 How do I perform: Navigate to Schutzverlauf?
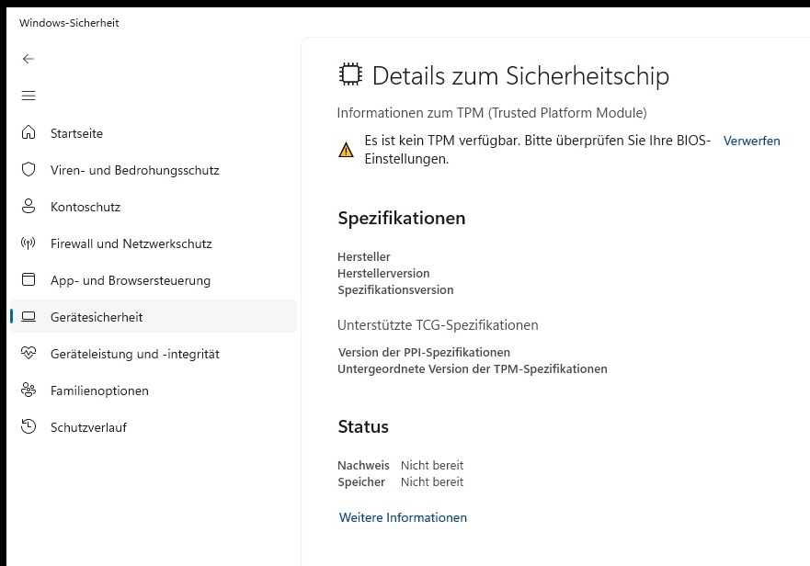(88, 427)
